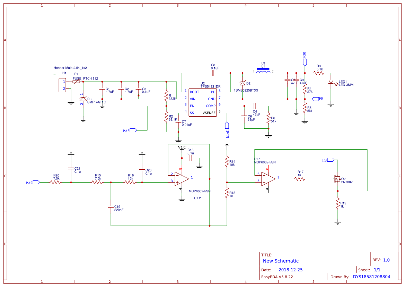Select the VCC power label
This screenshot has height=287, width=405.
click(x=182, y=147)
